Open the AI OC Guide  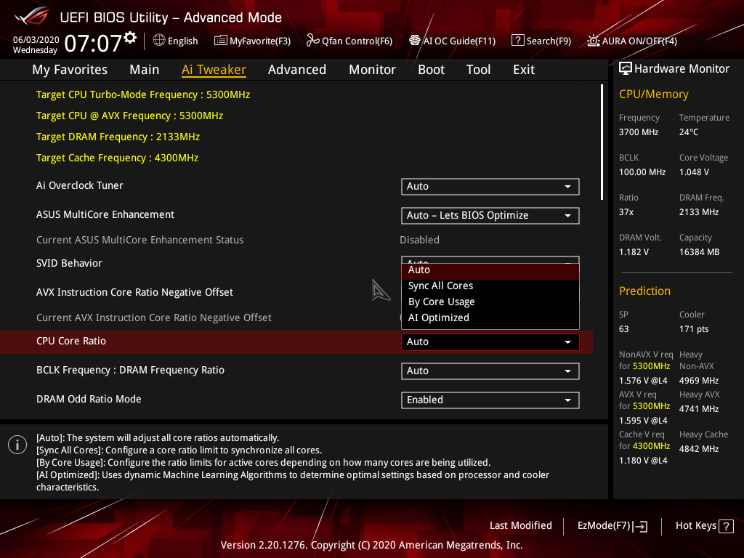point(452,41)
